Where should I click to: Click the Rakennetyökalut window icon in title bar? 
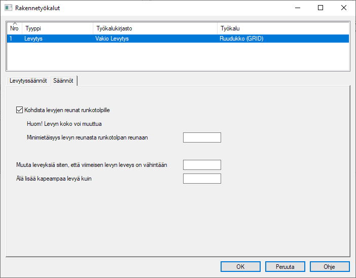[x=9, y=8]
